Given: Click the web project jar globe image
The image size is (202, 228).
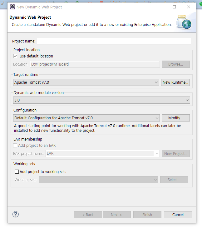Looking at the screenshot, I should tap(184, 22).
